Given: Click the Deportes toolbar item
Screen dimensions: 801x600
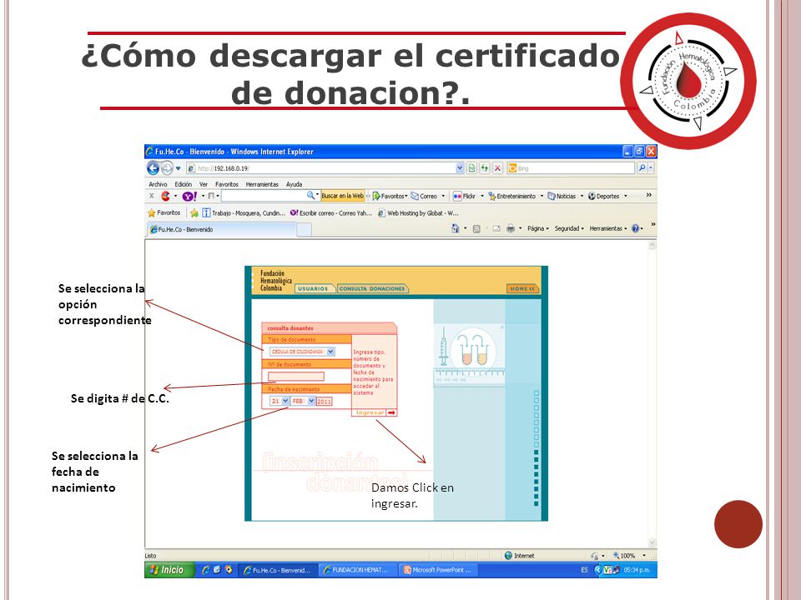Looking at the screenshot, I should click(604, 196).
